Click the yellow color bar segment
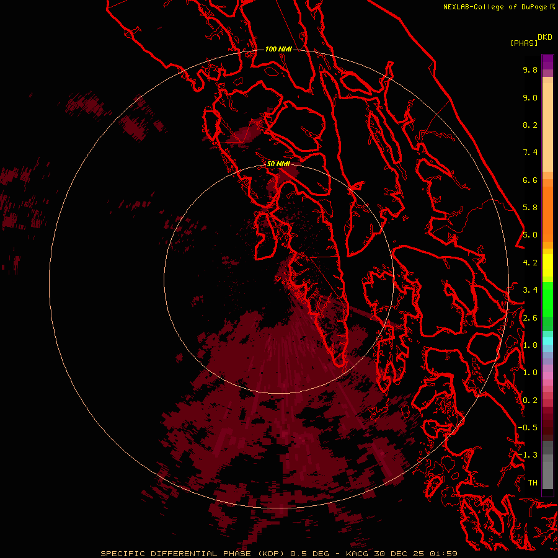Screen dimensions: 558x558 [x=547, y=265]
